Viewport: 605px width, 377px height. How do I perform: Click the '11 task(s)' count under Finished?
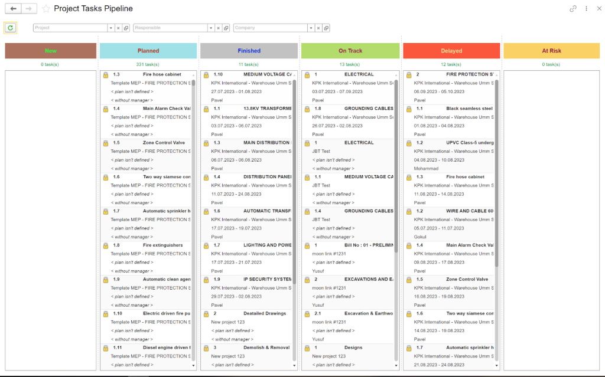(249, 64)
